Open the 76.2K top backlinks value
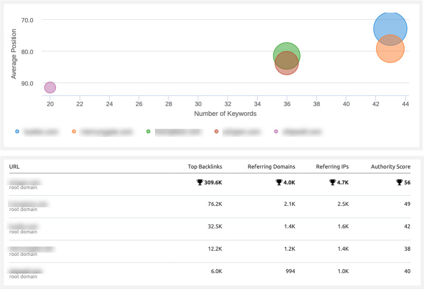 pos(214,204)
